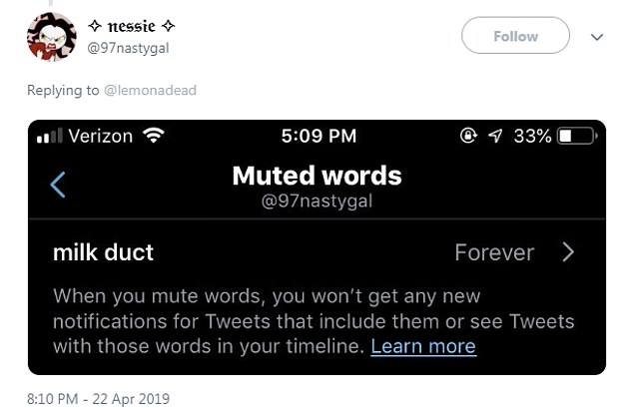The image size is (633, 408).
Task: Click the cellular signal bars icon
Action: click(x=49, y=137)
